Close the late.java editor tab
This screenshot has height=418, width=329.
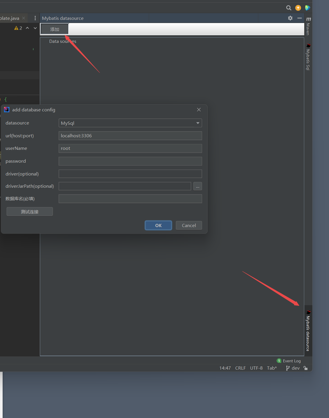pos(24,18)
